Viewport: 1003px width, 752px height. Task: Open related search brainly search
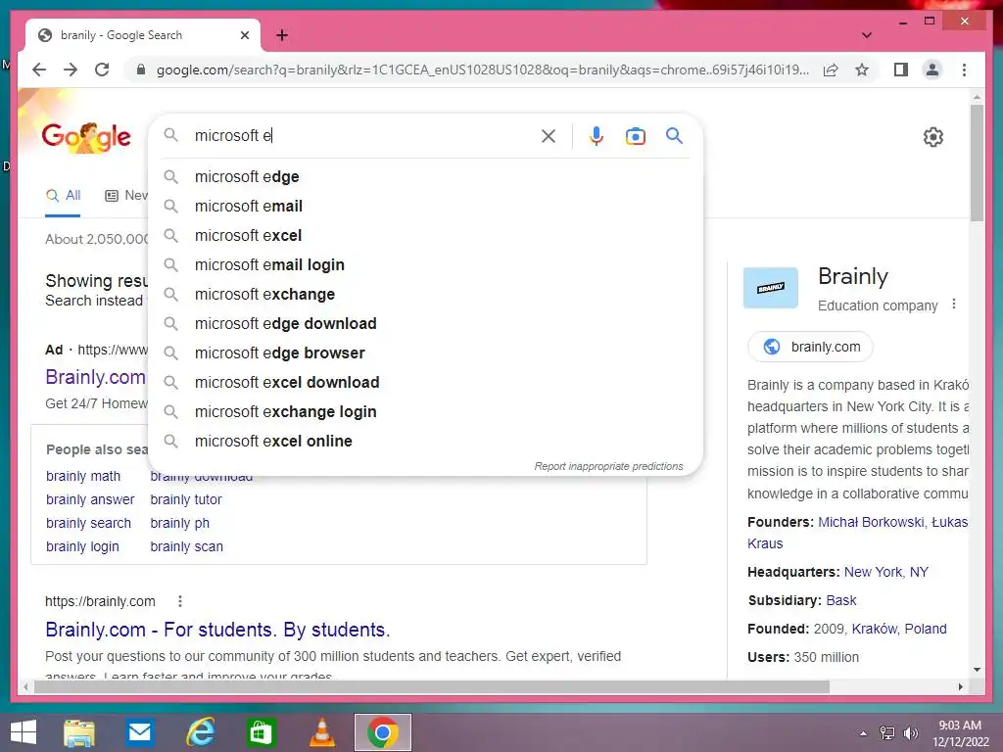(x=88, y=523)
